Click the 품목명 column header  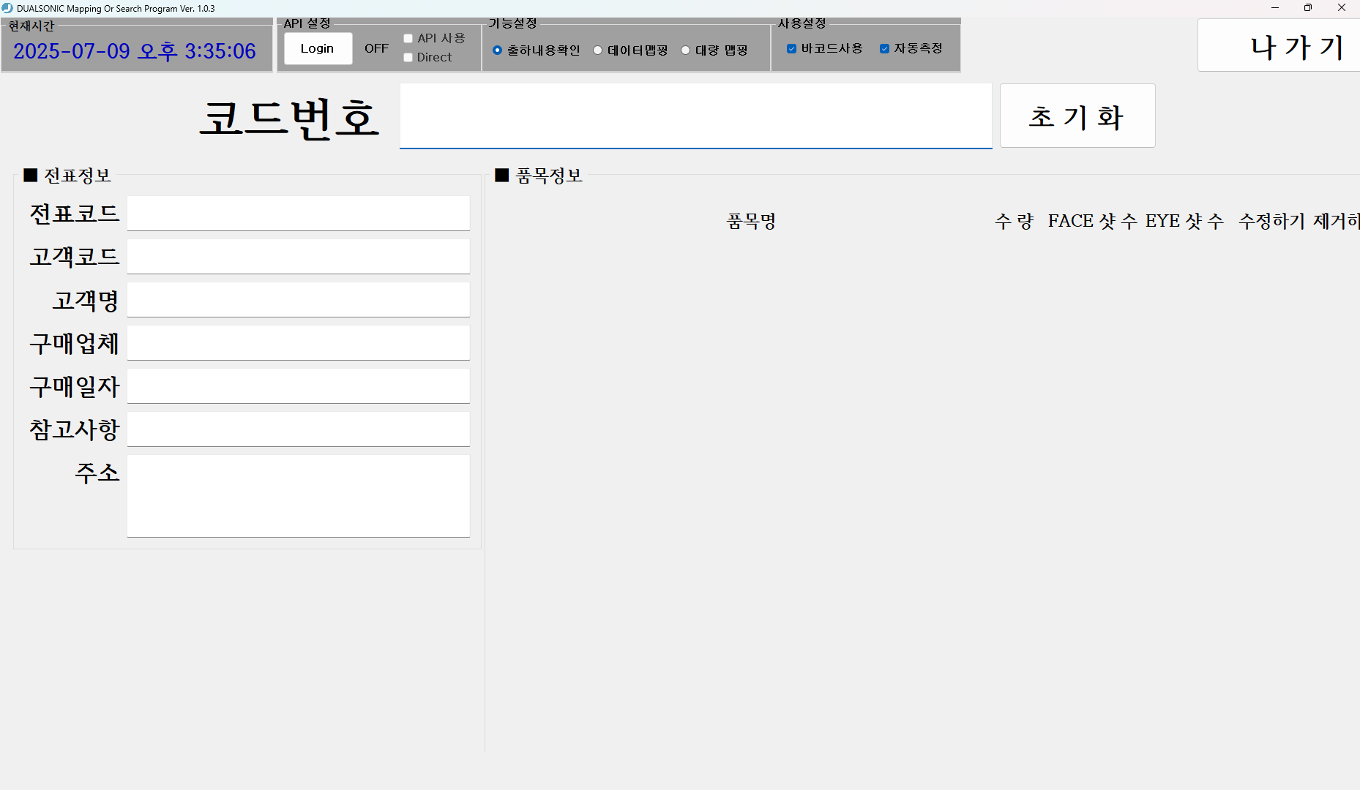point(750,220)
